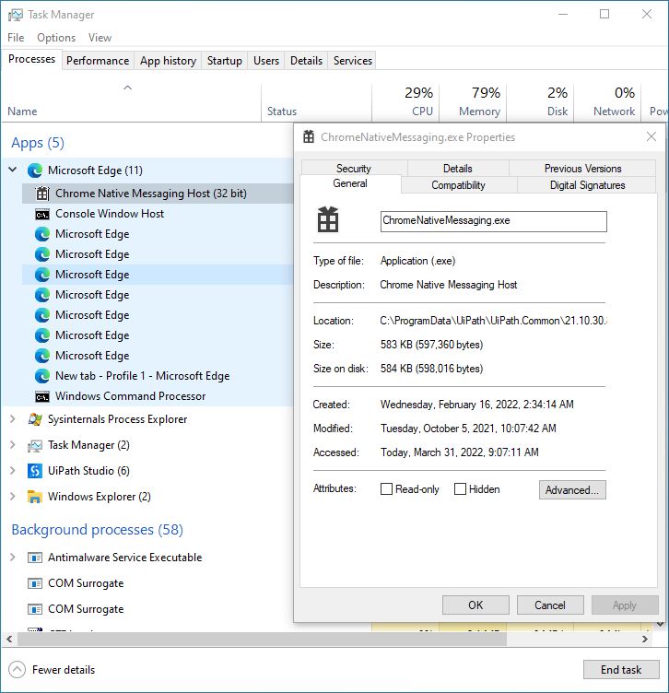Viewport: 669px width, 693px height.
Task: Click the Background processes (58) heading
Action: 97,530
